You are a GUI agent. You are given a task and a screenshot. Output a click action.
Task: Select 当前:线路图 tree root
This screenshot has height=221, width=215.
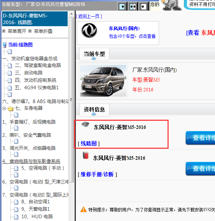pyautogui.click(x=21, y=45)
